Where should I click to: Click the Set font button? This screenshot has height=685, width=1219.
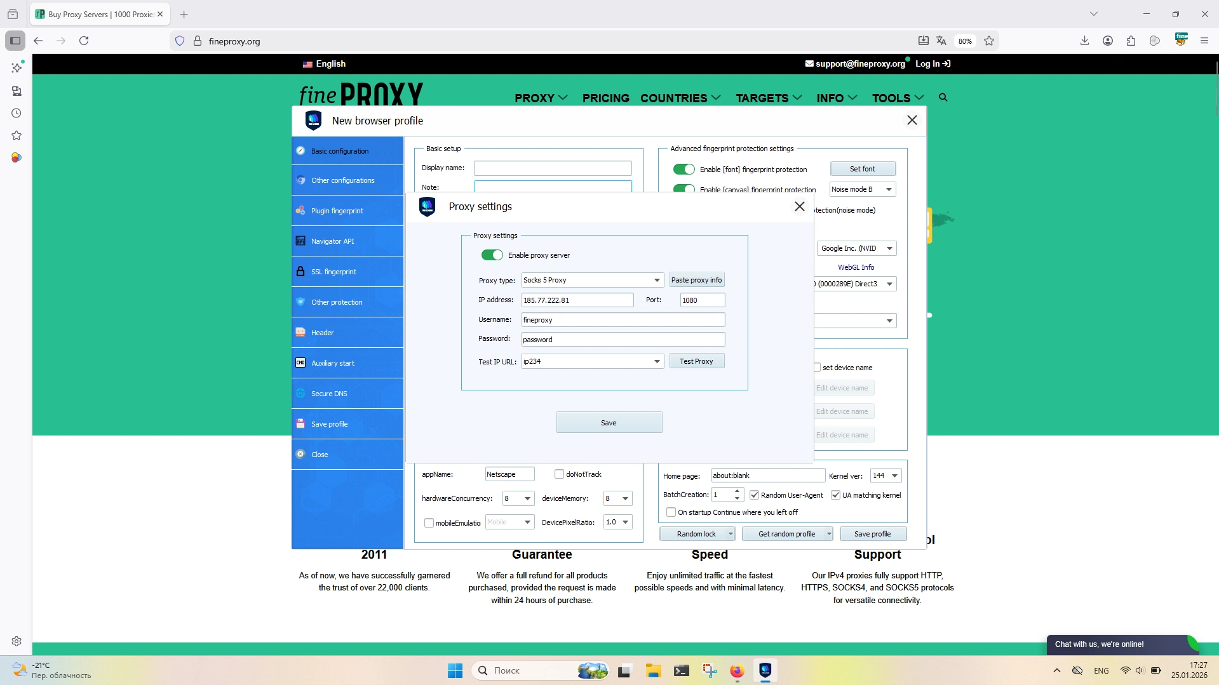tap(863, 169)
